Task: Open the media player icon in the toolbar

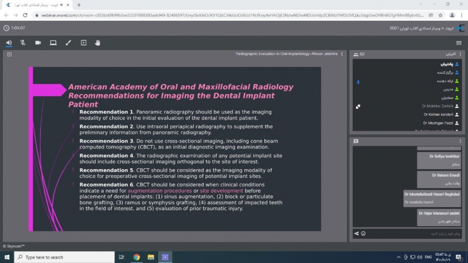Action: coord(84,43)
